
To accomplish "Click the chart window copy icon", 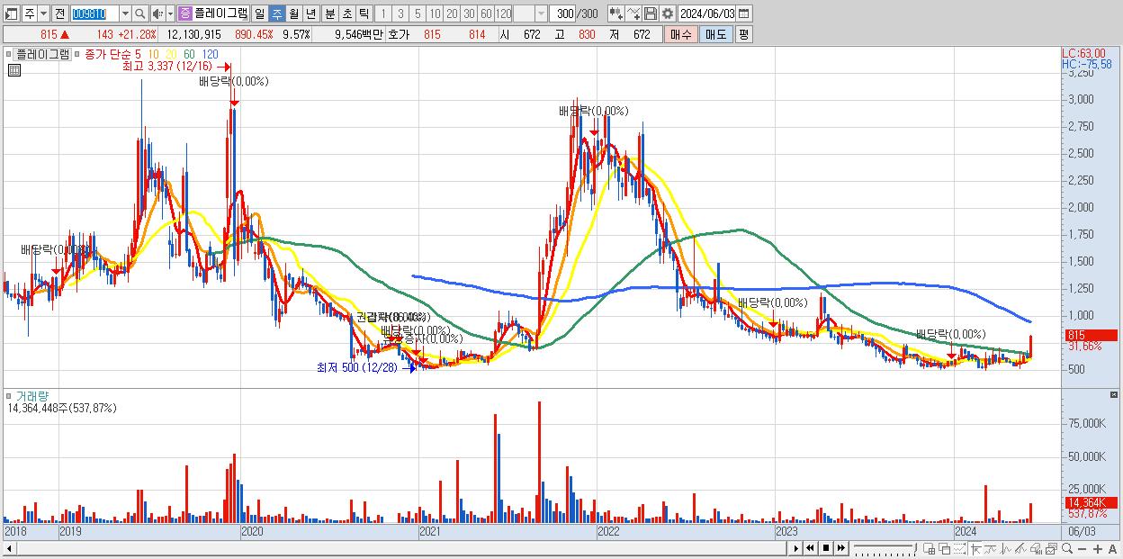I will tap(1051, 549).
